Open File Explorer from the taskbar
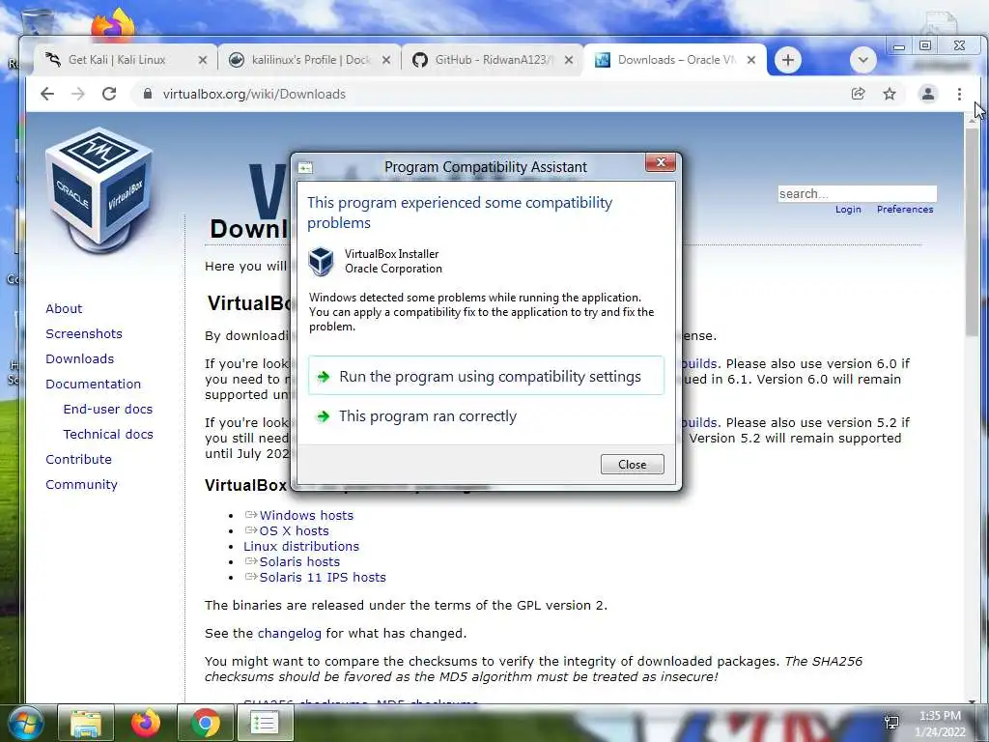989x742 pixels. [86, 723]
